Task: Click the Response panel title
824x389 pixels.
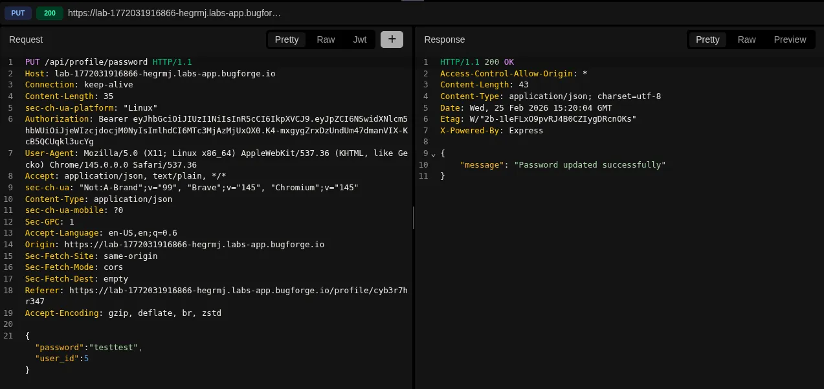Action: 445,39
